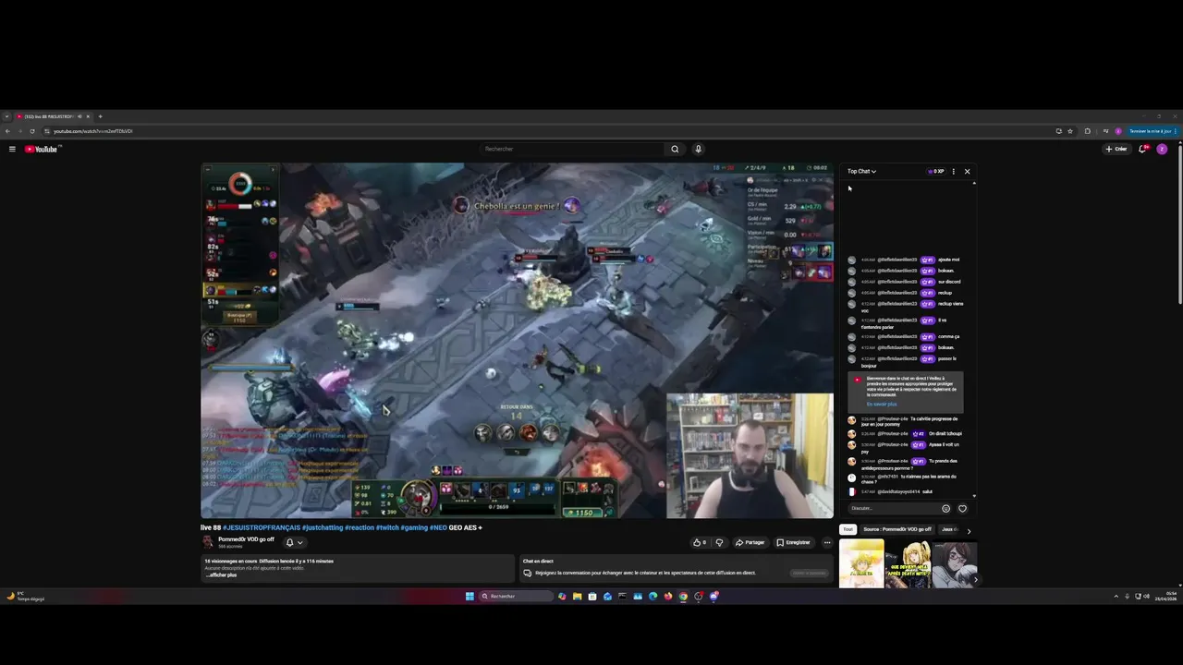Open the Pommed0r VOD go off channel name
Viewport: 1183px width, 665px height.
(x=246, y=539)
